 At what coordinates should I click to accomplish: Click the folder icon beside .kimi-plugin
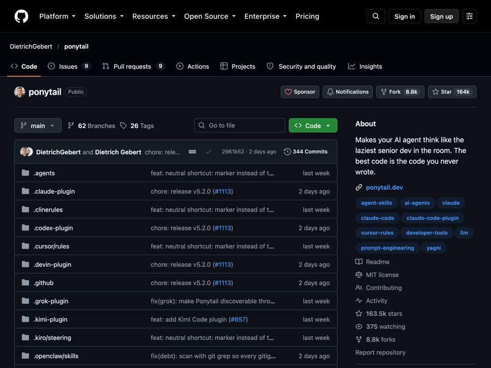25,319
